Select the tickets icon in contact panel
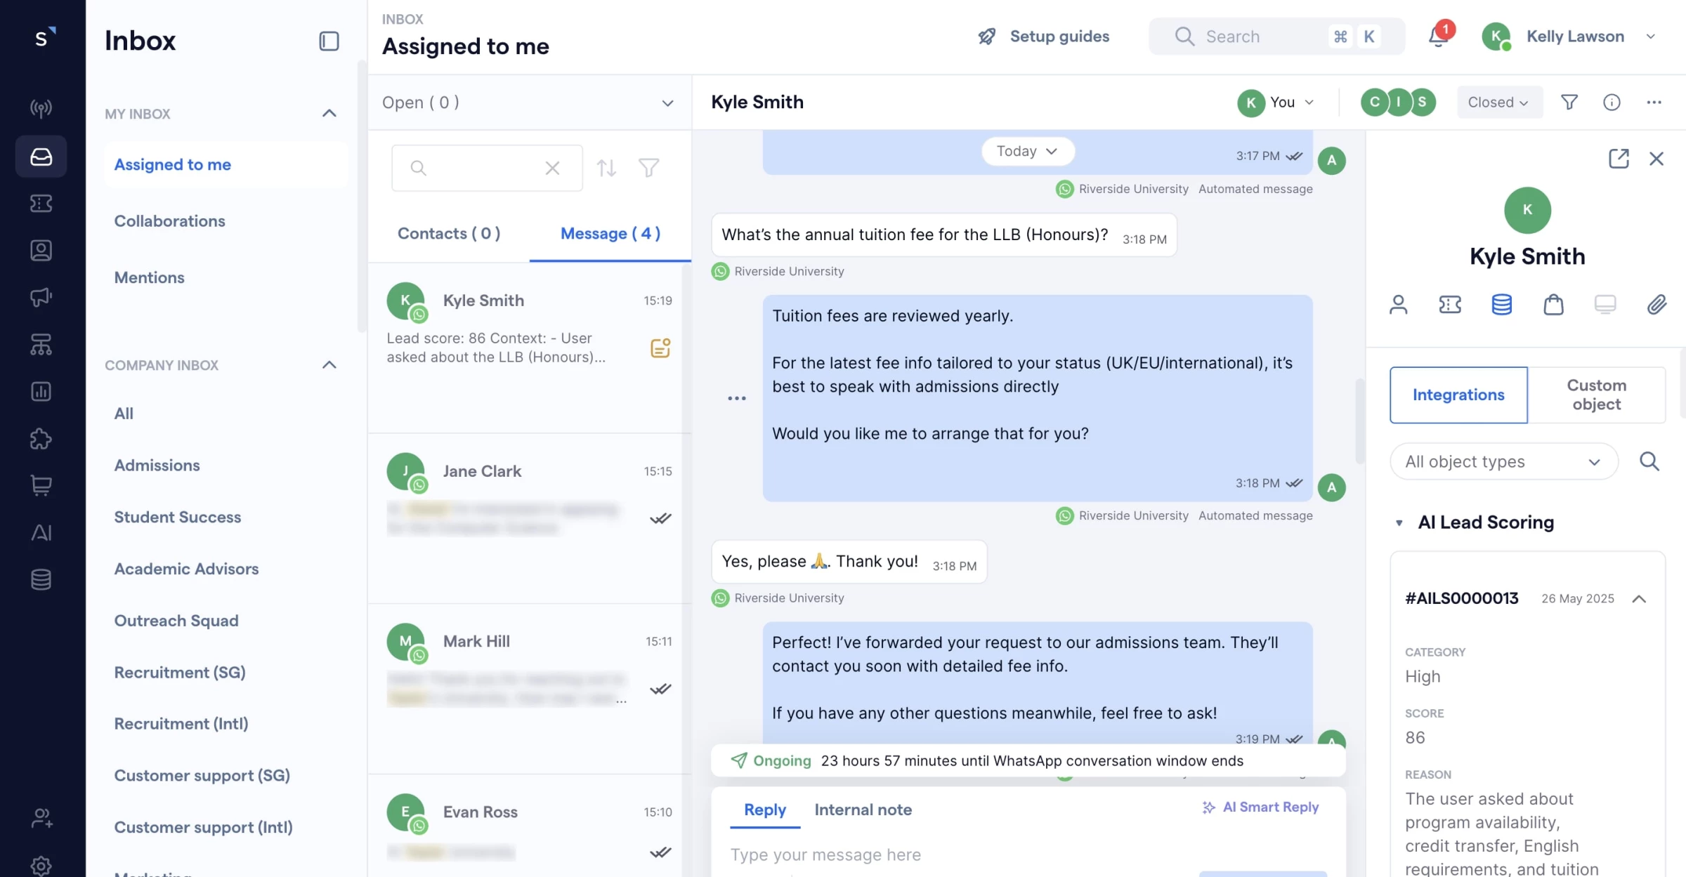The width and height of the screenshot is (1686, 877). pos(1450,305)
